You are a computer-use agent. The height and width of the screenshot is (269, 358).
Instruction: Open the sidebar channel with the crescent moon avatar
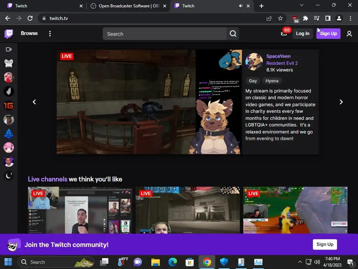pyautogui.click(x=9, y=176)
